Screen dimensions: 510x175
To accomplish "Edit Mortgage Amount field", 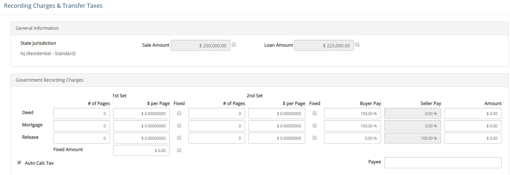I will (473, 126).
